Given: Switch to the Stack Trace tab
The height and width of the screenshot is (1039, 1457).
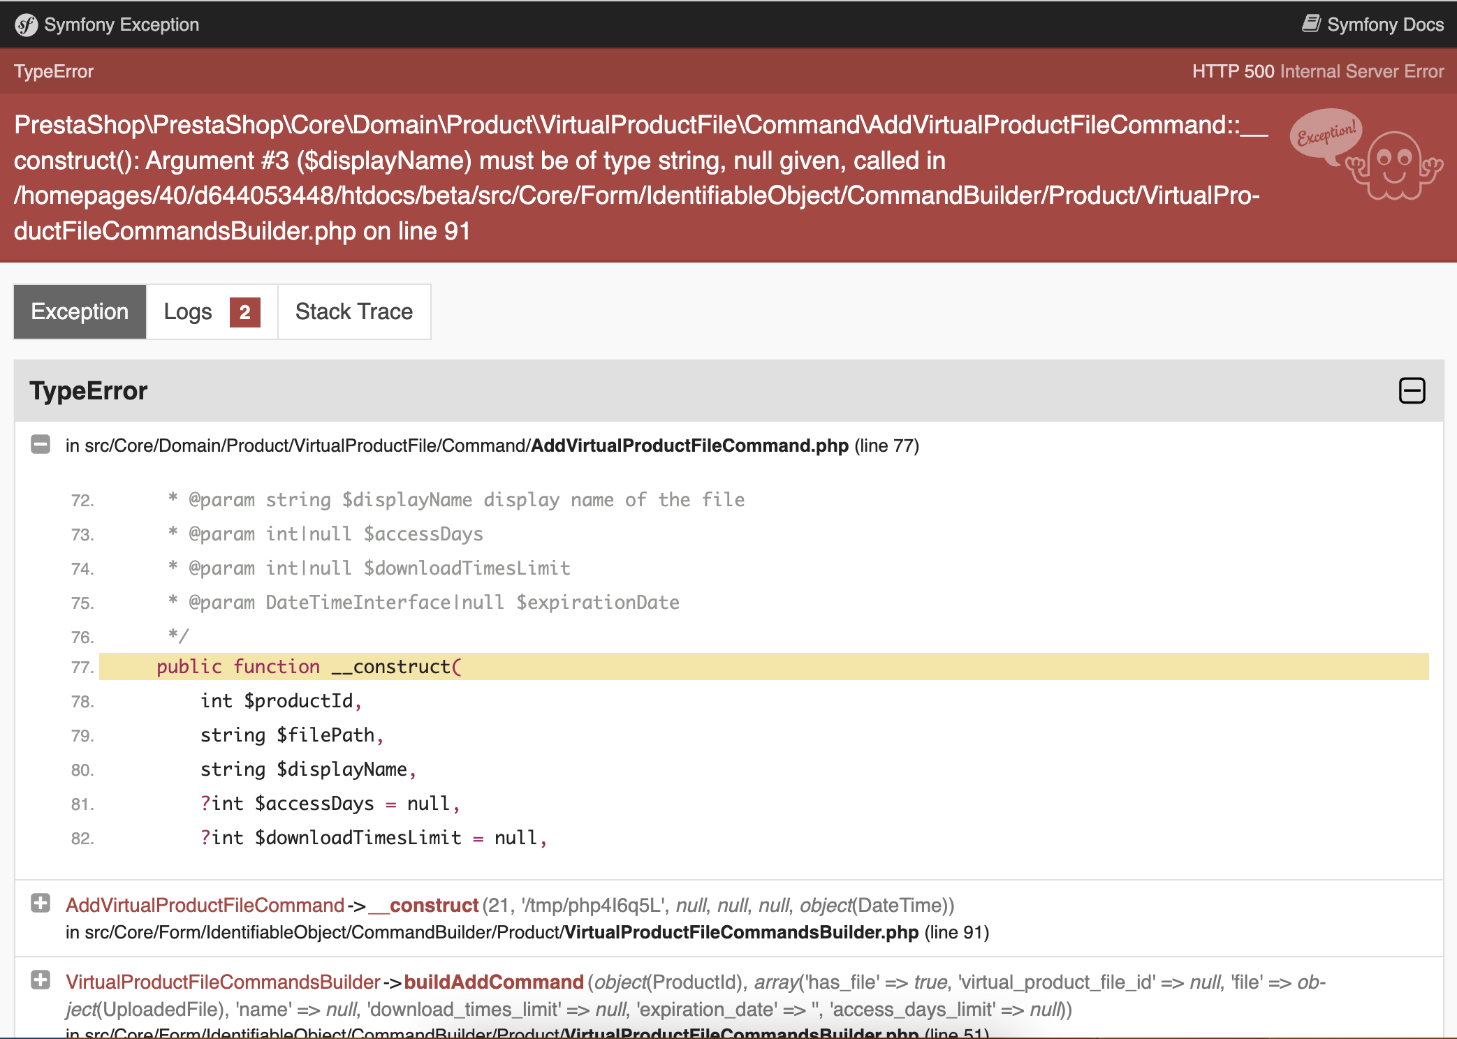Looking at the screenshot, I should pos(354,312).
